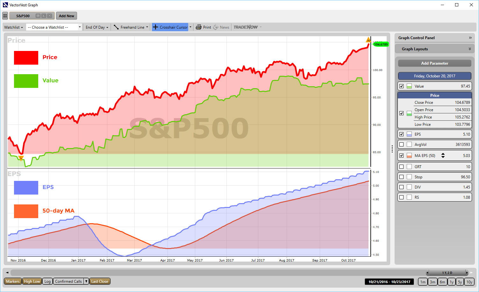The width and height of the screenshot is (479, 292).
Task: Check the Stop parameter checkbox
Action: (402, 177)
